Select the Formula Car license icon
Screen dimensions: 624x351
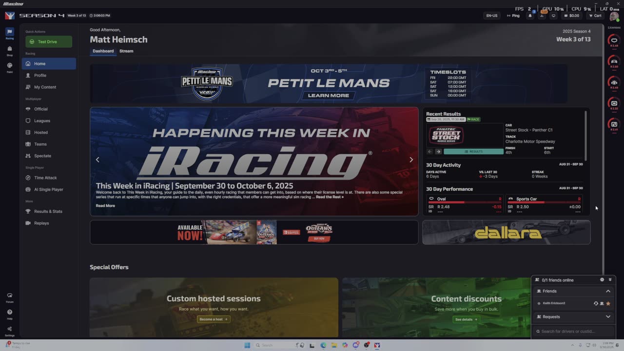(614, 82)
